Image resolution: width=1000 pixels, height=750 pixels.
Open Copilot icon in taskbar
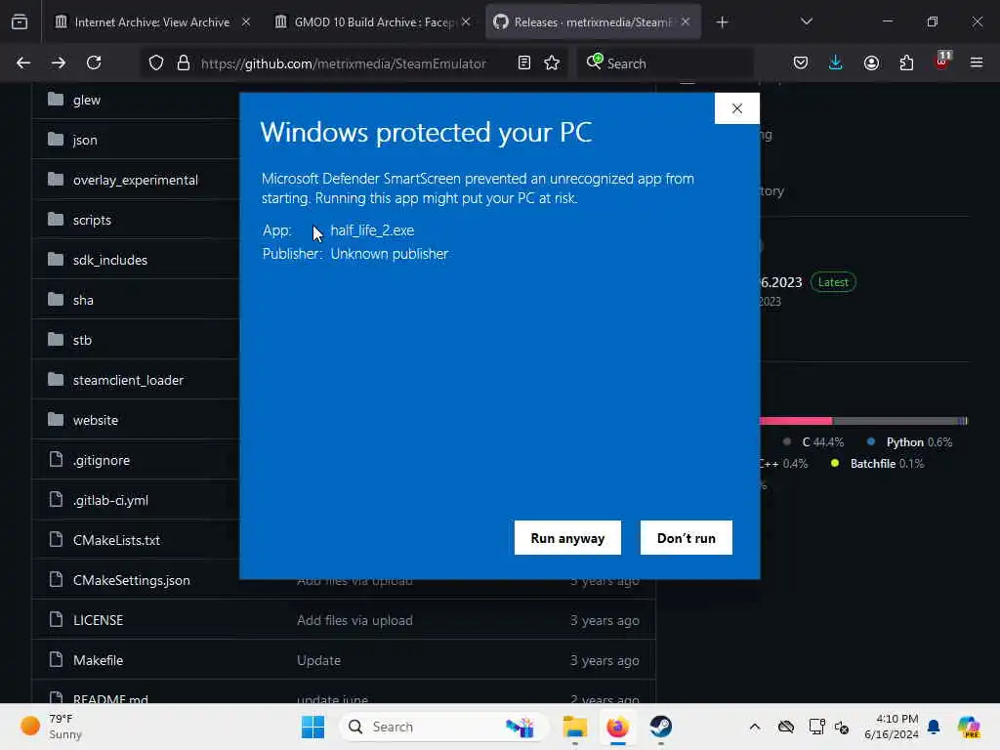968,727
